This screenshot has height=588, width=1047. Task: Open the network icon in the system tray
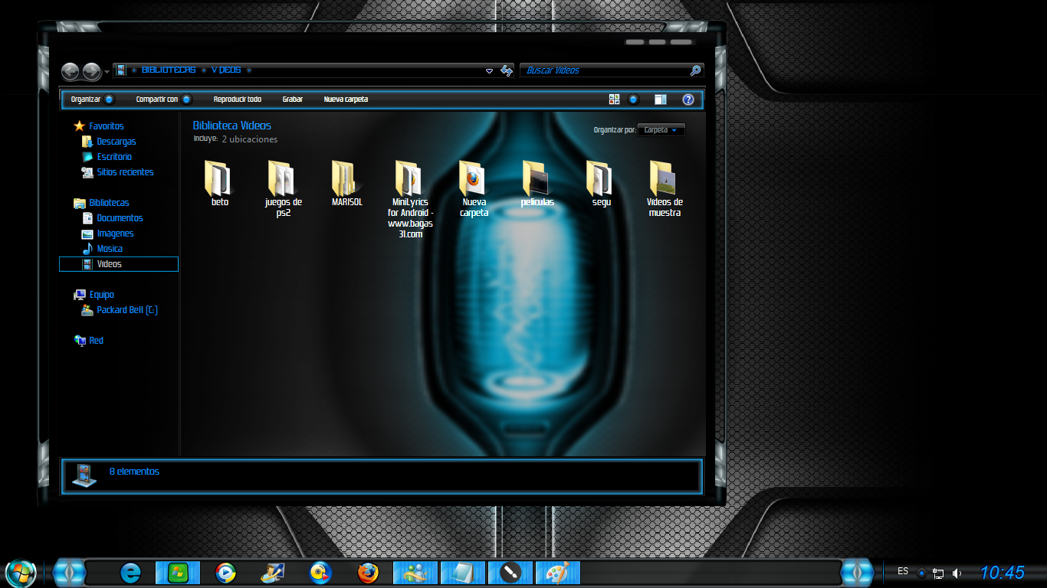click(938, 573)
